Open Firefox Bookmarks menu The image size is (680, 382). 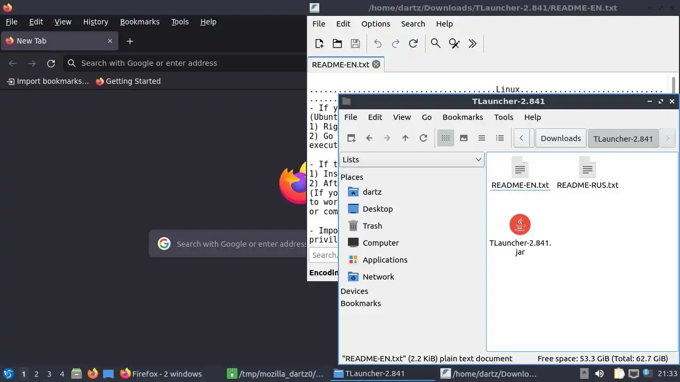(x=140, y=22)
